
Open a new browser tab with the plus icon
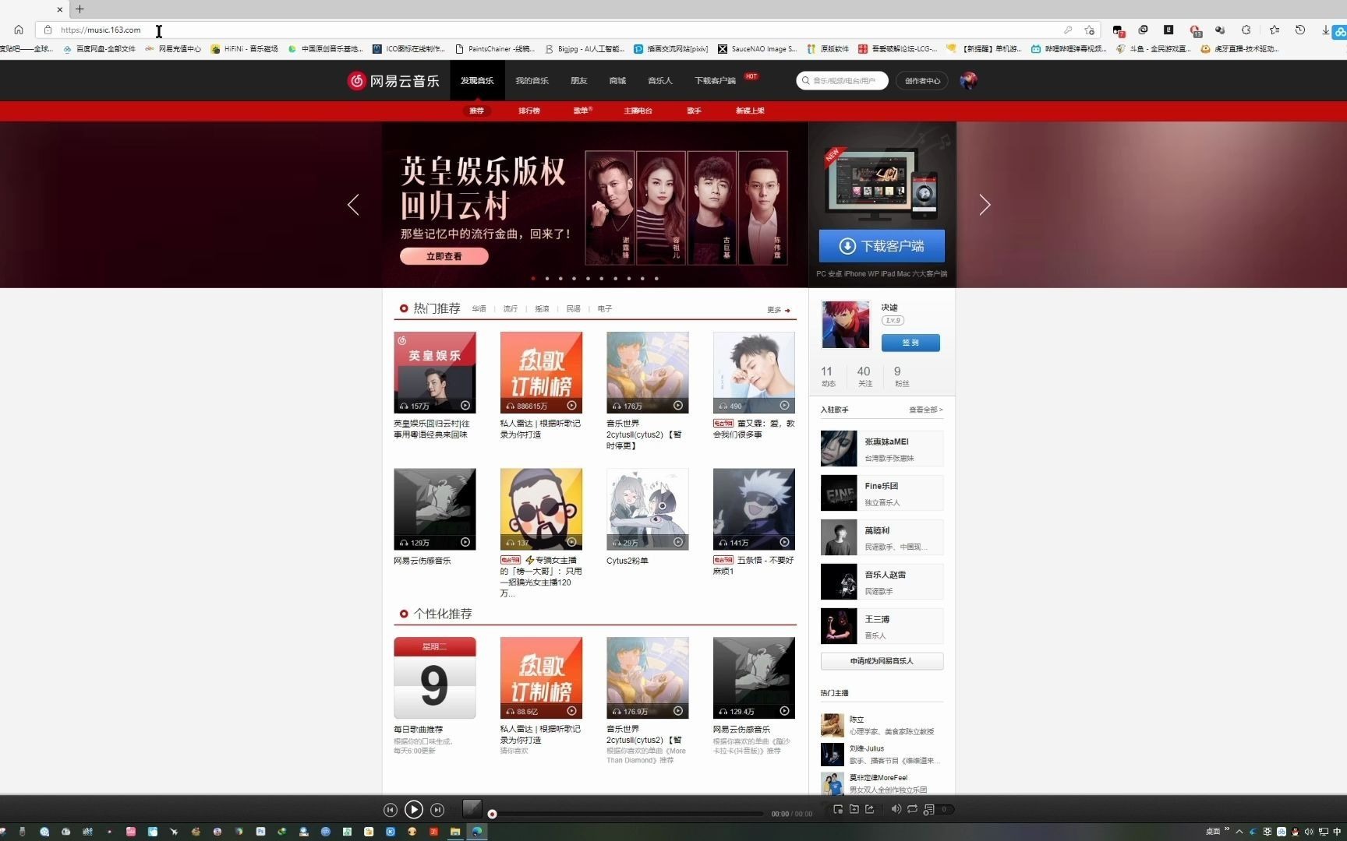[80, 9]
